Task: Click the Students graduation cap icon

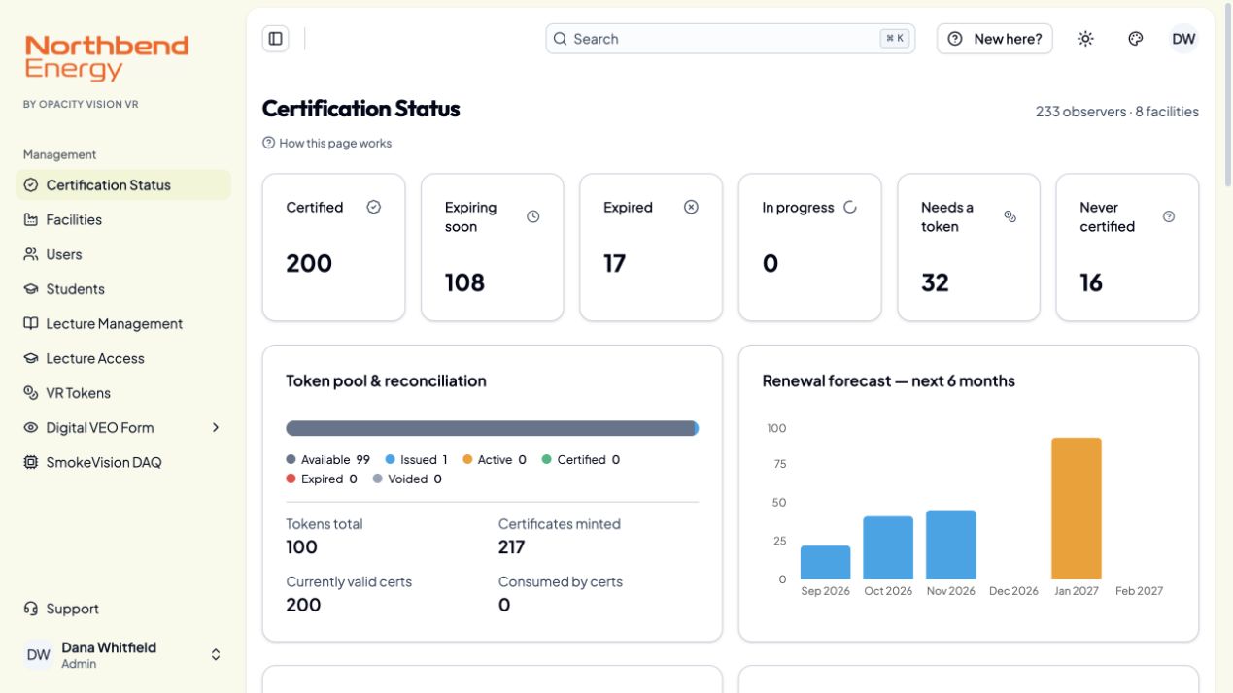Action: (x=30, y=289)
